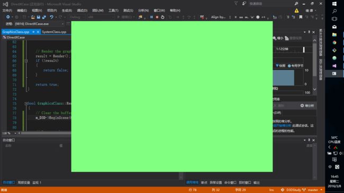
Task: Open the 窗口(W) menu
Action: pyautogui.click(x=159, y=10)
